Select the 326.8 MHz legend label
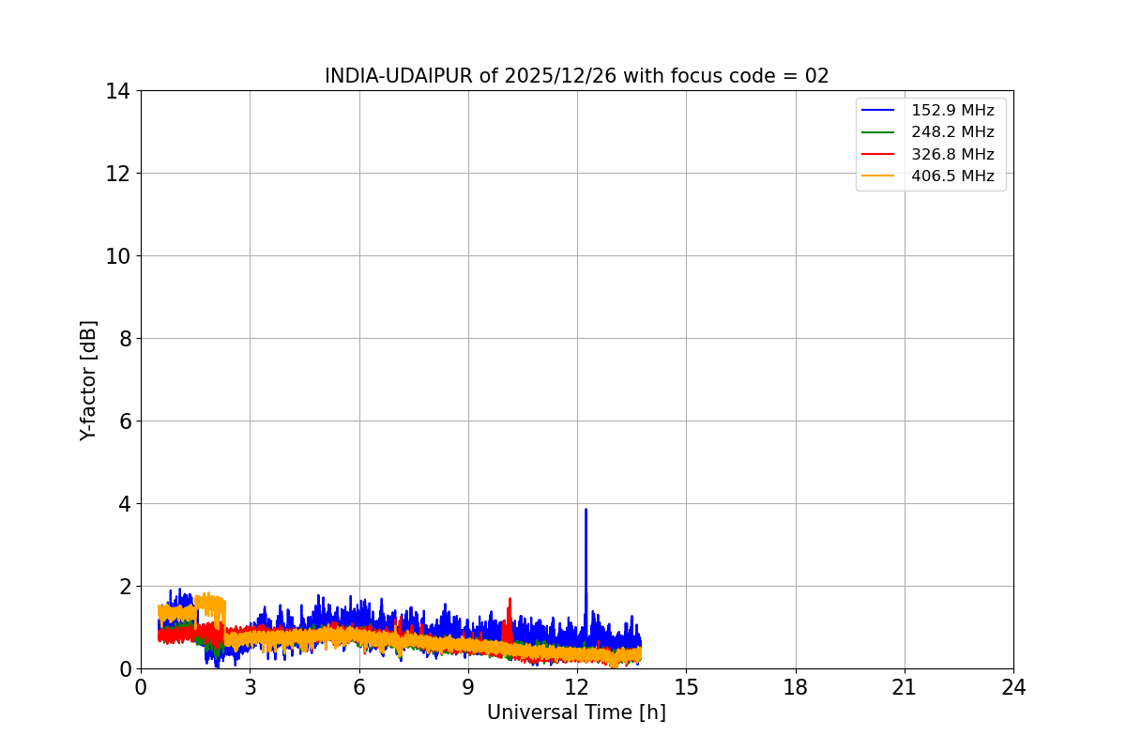 (952, 154)
